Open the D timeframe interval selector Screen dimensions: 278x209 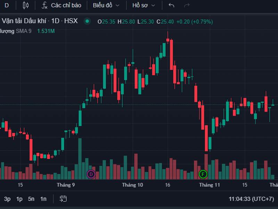[x=7, y=5]
